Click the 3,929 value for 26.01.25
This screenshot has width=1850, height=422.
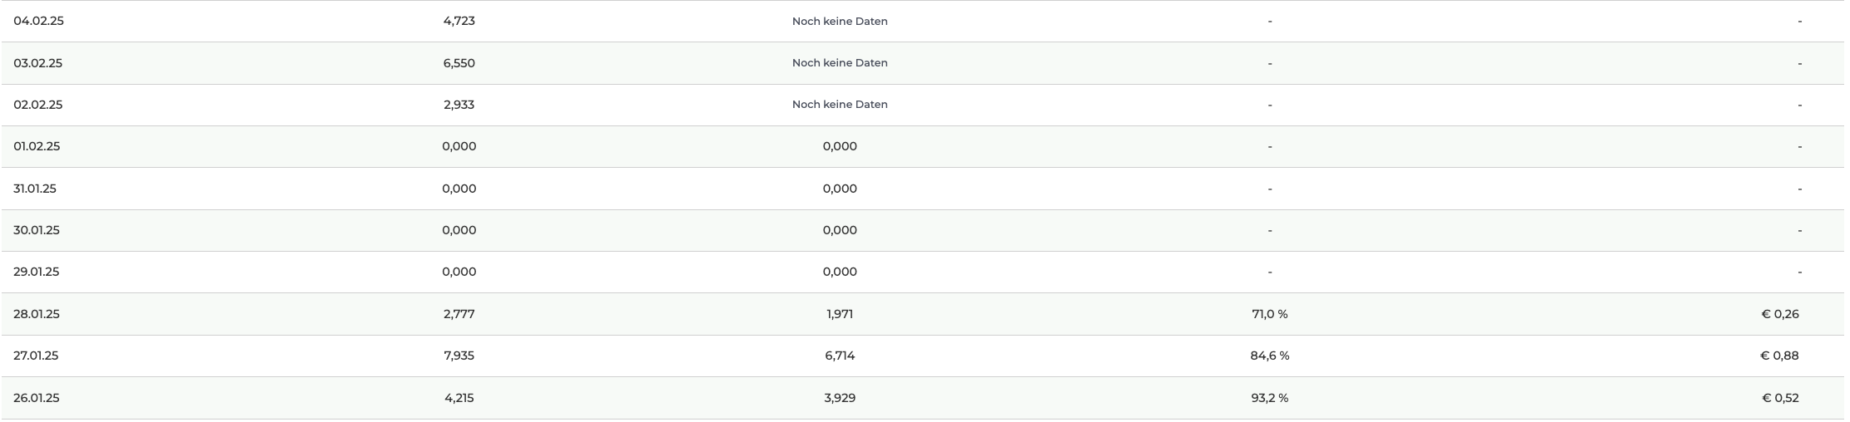point(840,398)
